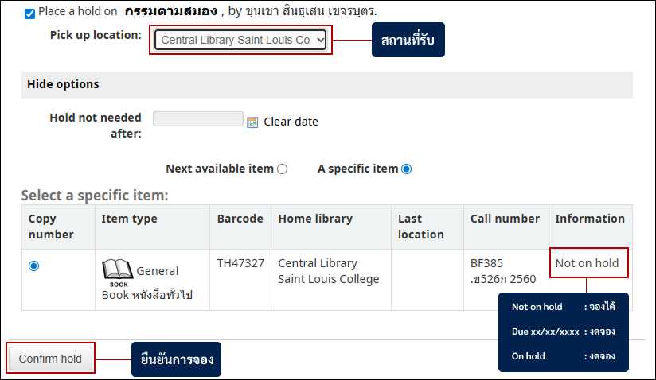Image resolution: width=656 pixels, height=380 pixels.
Task: Click the Confirm hold button
Action: 50,359
